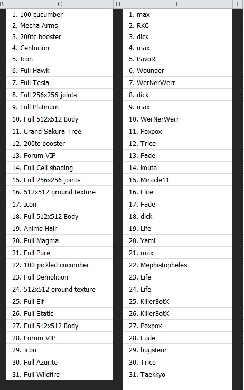Image resolution: width=244 pixels, height=390 pixels.
Task: Select cell '31. Full Wildfire'
Action: click(x=60, y=374)
